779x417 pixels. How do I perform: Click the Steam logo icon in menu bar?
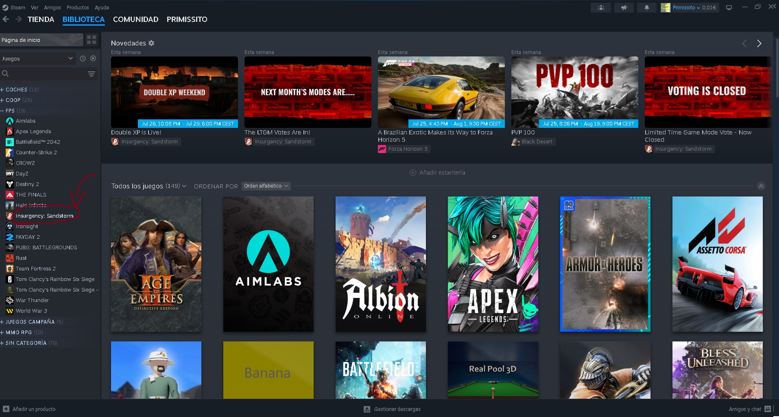pos(5,7)
